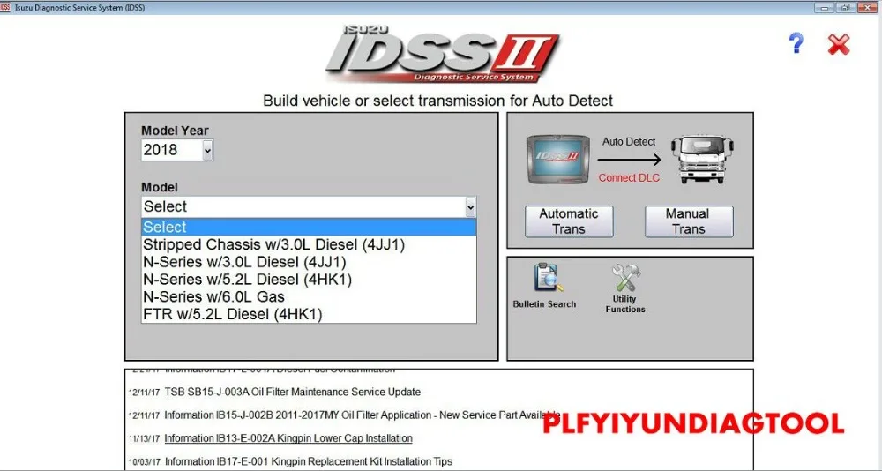Image resolution: width=882 pixels, height=471 pixels.
Task: Click the 11/13/17 bulletin date
Action: click(x=144, y=439)
